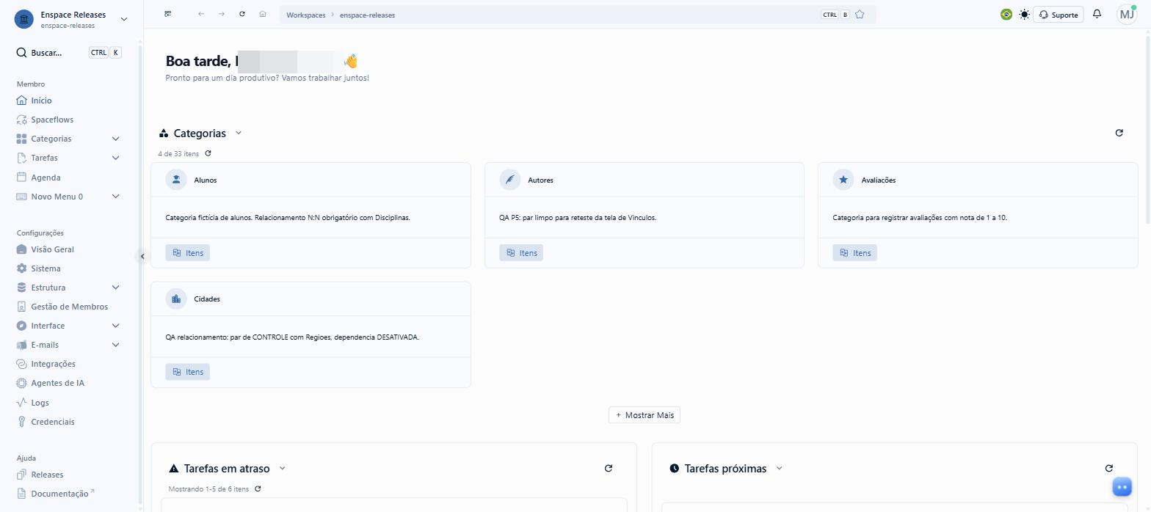Open the Buscar search field
The width and height of the screenshot is (1151, 512).
tap(69, 53)
